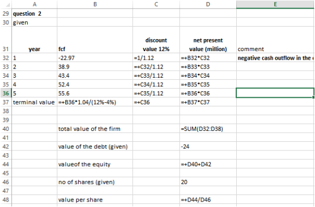Select column E header
The height and width of the screenshot is (207, 315).
pyautogui.click(x=275, y=4)
